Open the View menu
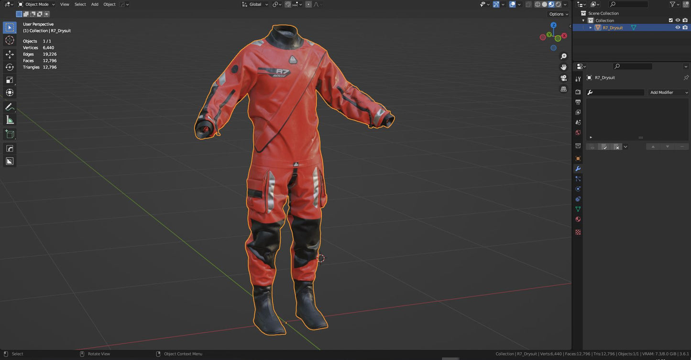Screen dimensions: 691x360 (65, 4)
